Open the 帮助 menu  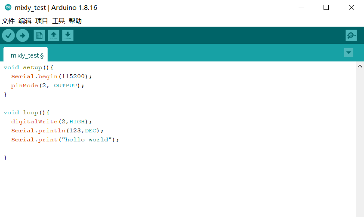click(x=75, y=21)
